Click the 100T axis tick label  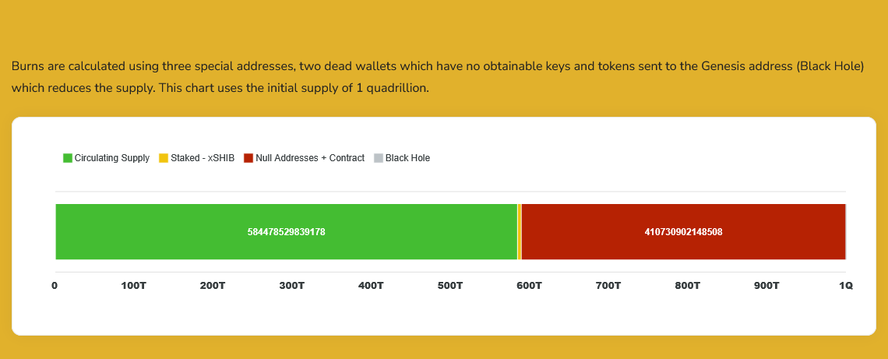point(134,286)
